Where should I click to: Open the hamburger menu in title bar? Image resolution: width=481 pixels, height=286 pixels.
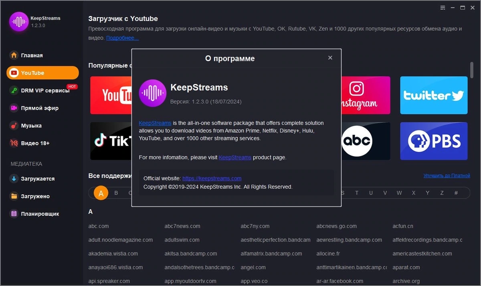click(x=443, y=8)
